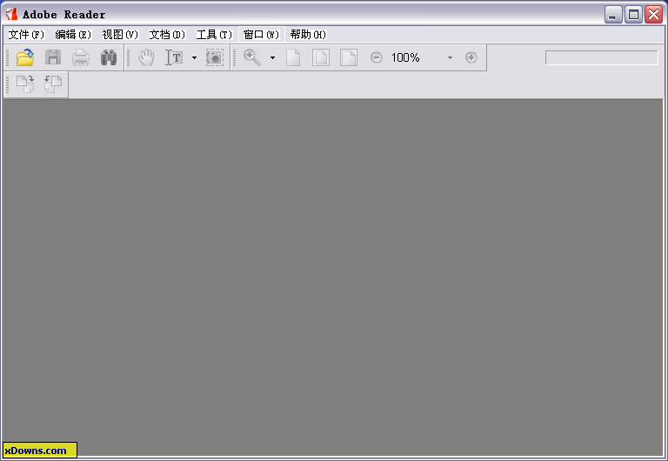Click the Rotate Counterclockwise icon
Viewport: 668px width, 461px height.
coord(53,84)
